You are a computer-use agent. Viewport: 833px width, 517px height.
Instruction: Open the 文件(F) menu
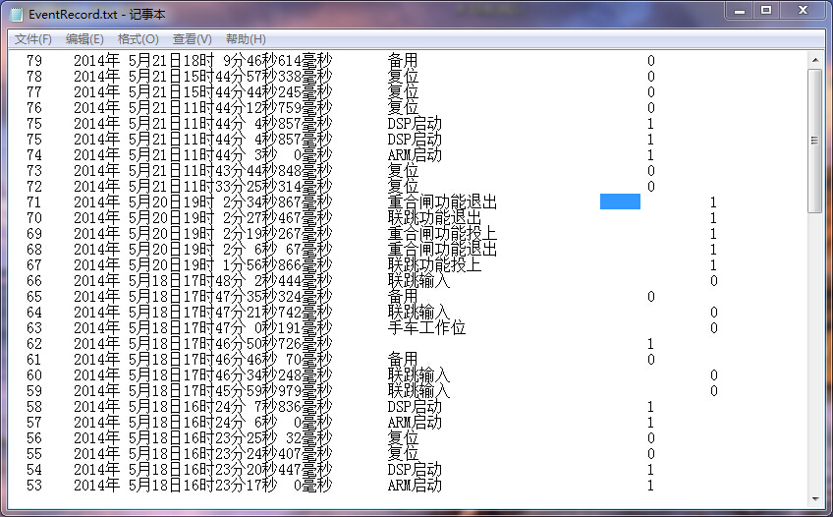[x=33, y=38]
